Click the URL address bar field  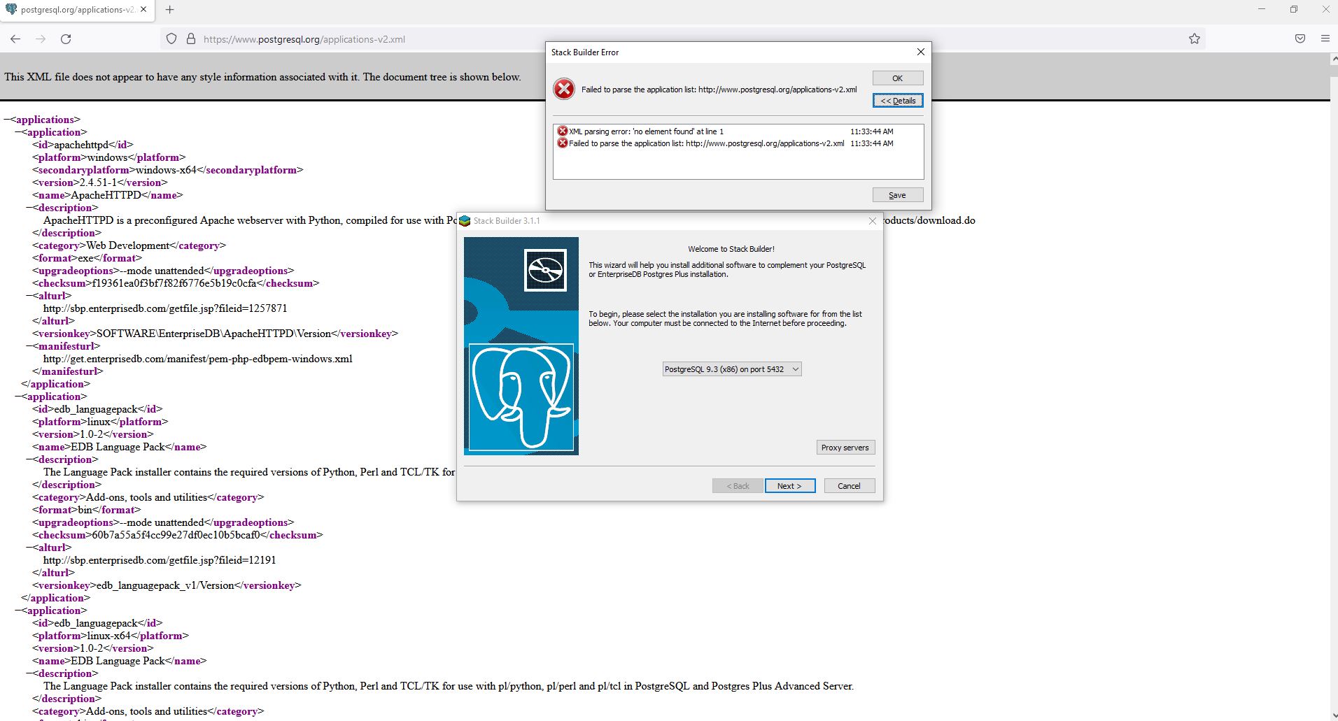click(x=490, y=39)
